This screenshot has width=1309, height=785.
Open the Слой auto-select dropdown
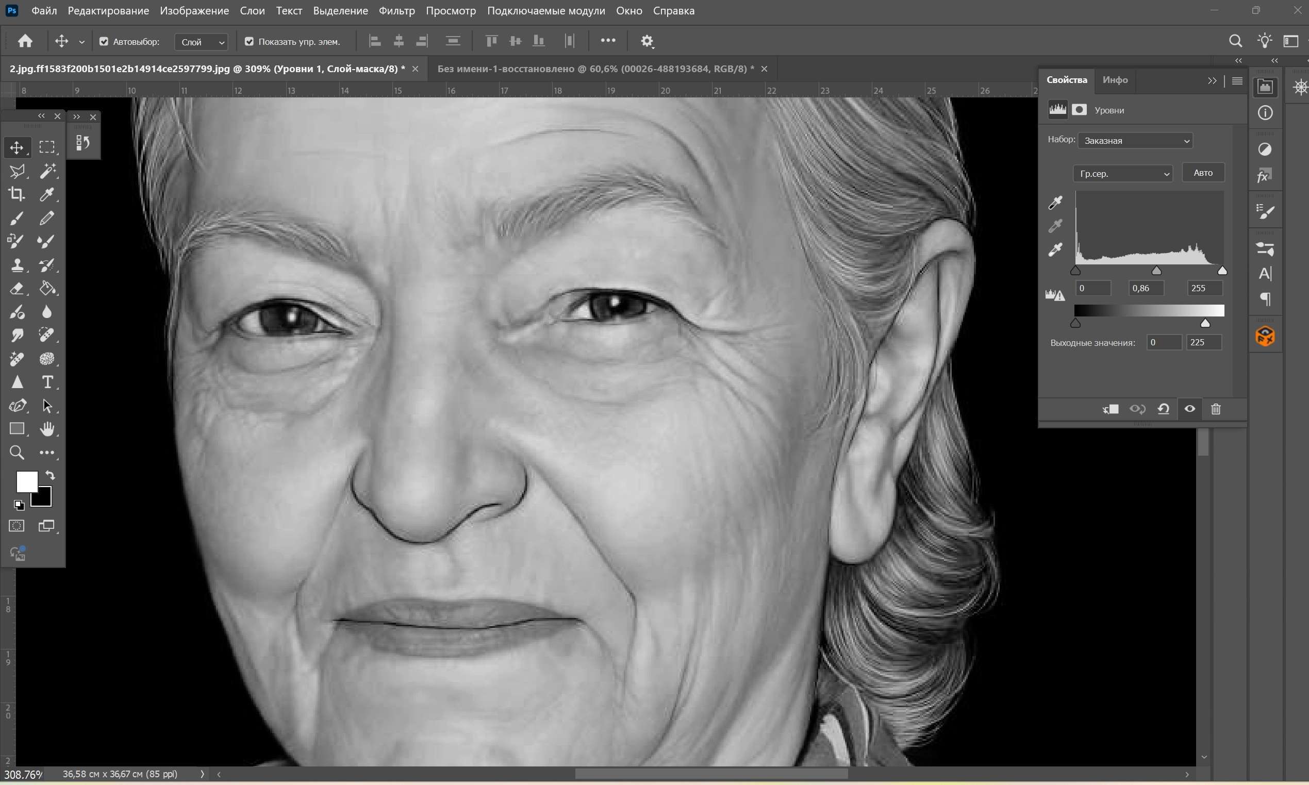(201, 42)
